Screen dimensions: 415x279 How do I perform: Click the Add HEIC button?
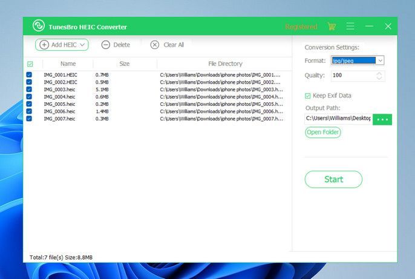point(62,45)
